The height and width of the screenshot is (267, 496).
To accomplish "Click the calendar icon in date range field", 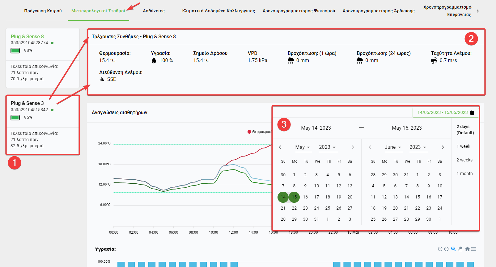I will point(472,113).
